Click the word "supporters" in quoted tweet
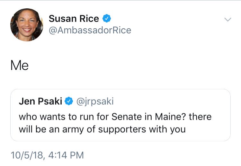This screenshot has height=166, width=241. (122, 130)
